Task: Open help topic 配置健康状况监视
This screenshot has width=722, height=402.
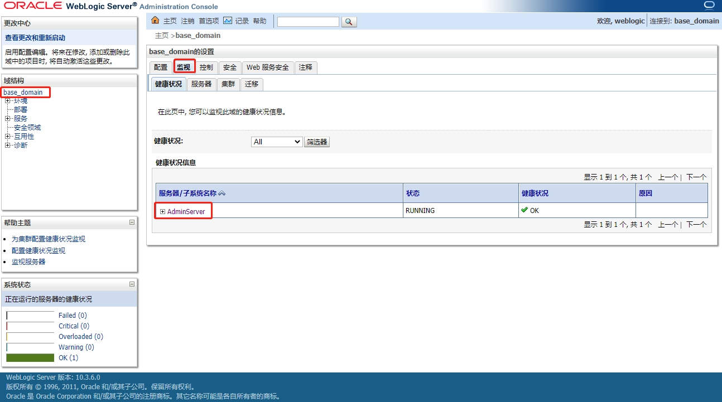Action: pos(38,251)
